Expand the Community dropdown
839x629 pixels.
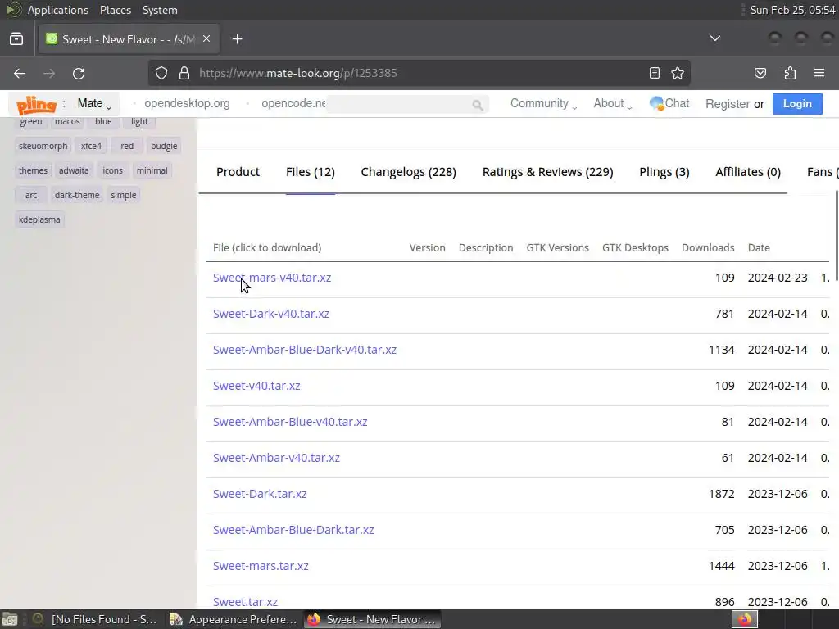tap(543, 104)
